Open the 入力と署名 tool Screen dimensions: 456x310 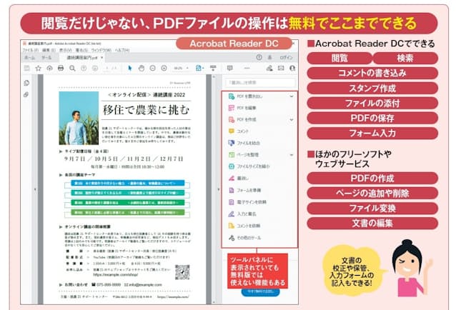(242, 214)
